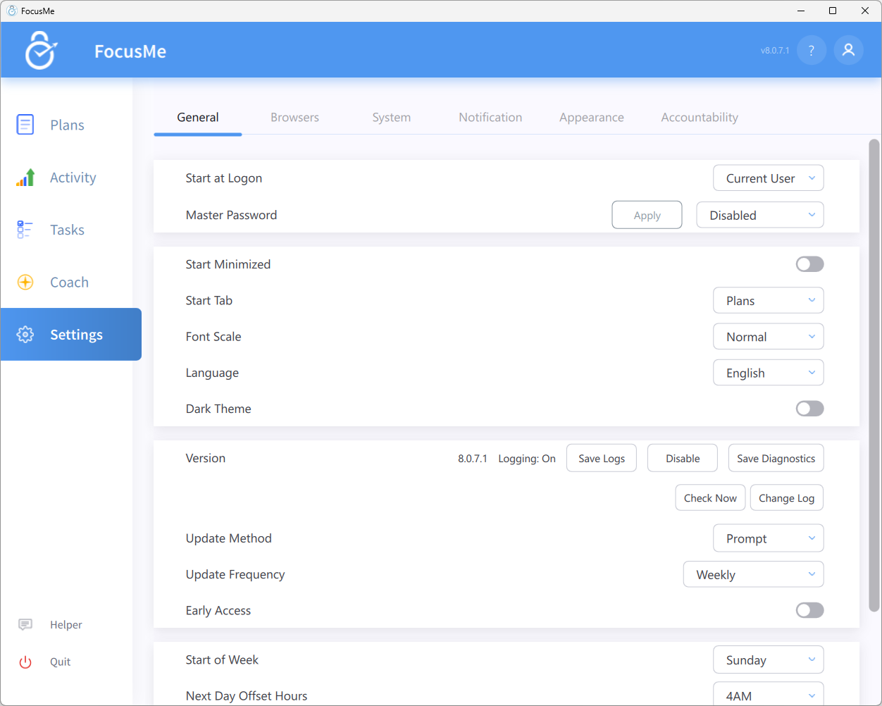
Task: Click the Helper chat bubble icon
Action: (25, 625)
